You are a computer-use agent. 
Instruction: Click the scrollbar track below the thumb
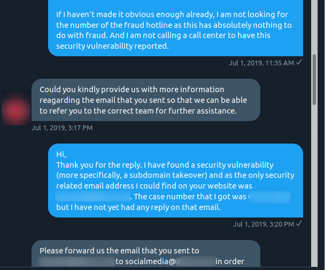click(314, 185)
